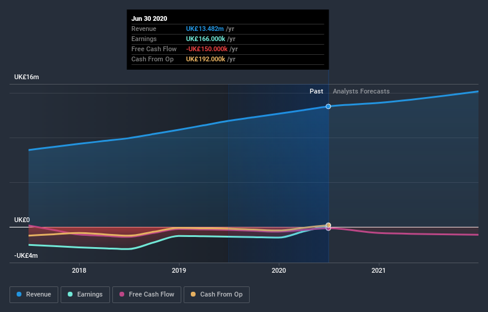Click the -UK£150.000k free cash flow value
The width and height of the screenshot is (488, 312).
tap(207, 49)
